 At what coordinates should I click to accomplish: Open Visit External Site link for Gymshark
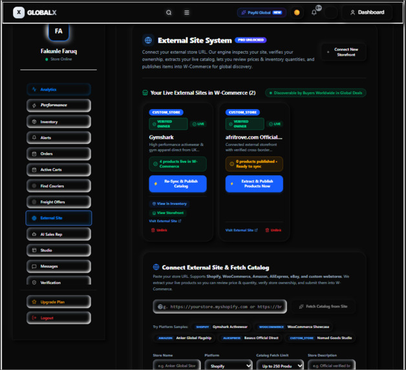(165, 221)
